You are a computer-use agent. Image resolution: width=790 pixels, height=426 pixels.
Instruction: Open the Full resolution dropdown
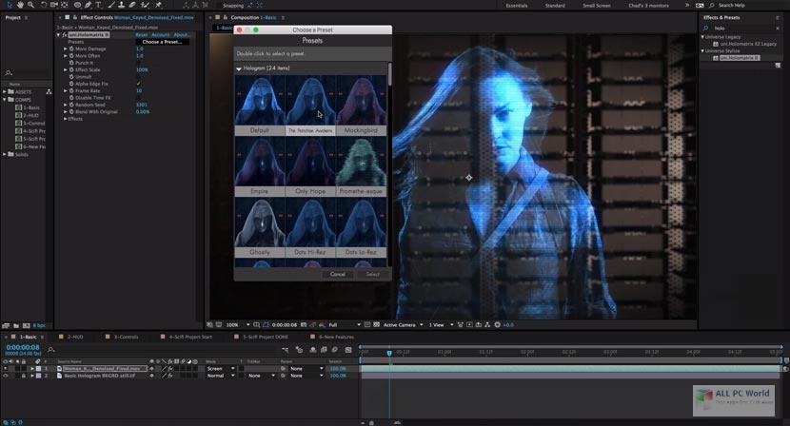point(345,325)
